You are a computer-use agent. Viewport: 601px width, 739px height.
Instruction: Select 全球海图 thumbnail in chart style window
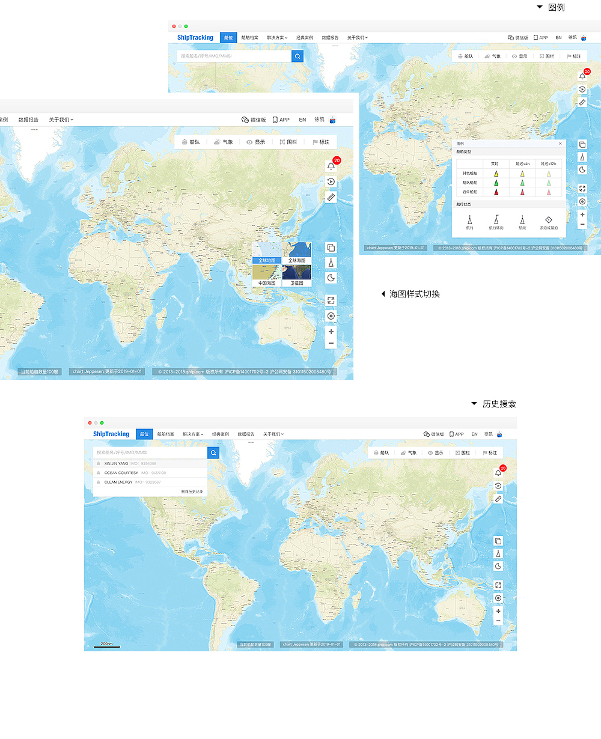click(x=297, y=253)
